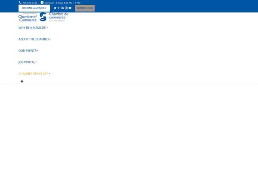Expand arrow next to About the Chamber
Image resolution: width=258 pixels, height=172 pixels.
[50, 39]
